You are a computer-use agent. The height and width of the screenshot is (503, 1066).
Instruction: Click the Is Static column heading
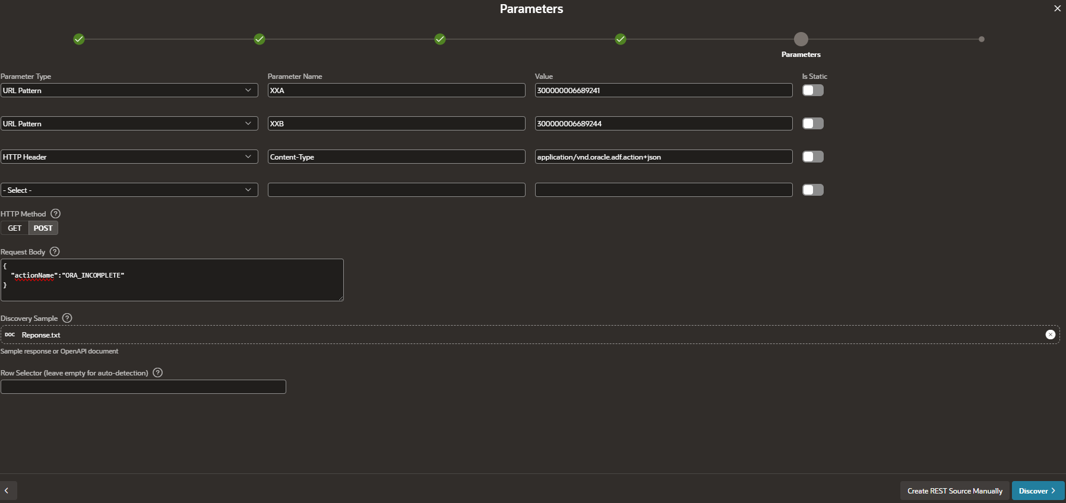[814, 77]
